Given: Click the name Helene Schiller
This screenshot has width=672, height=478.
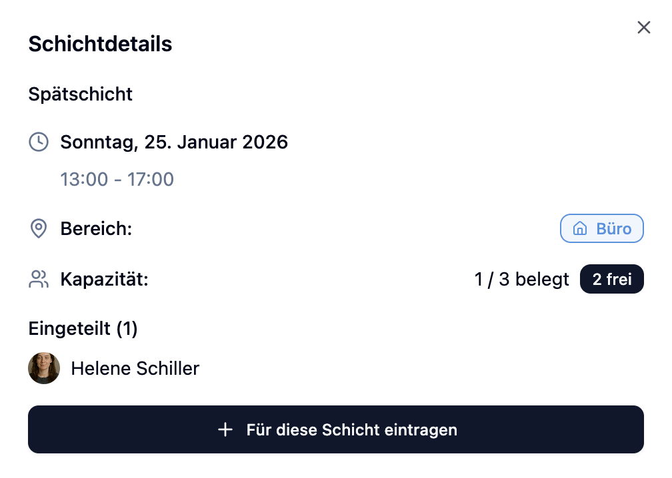Looking at the screenshot, I should (135, 368).
